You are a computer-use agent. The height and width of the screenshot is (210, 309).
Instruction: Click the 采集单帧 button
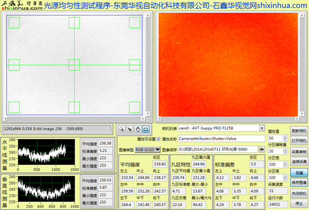[299, 152]
